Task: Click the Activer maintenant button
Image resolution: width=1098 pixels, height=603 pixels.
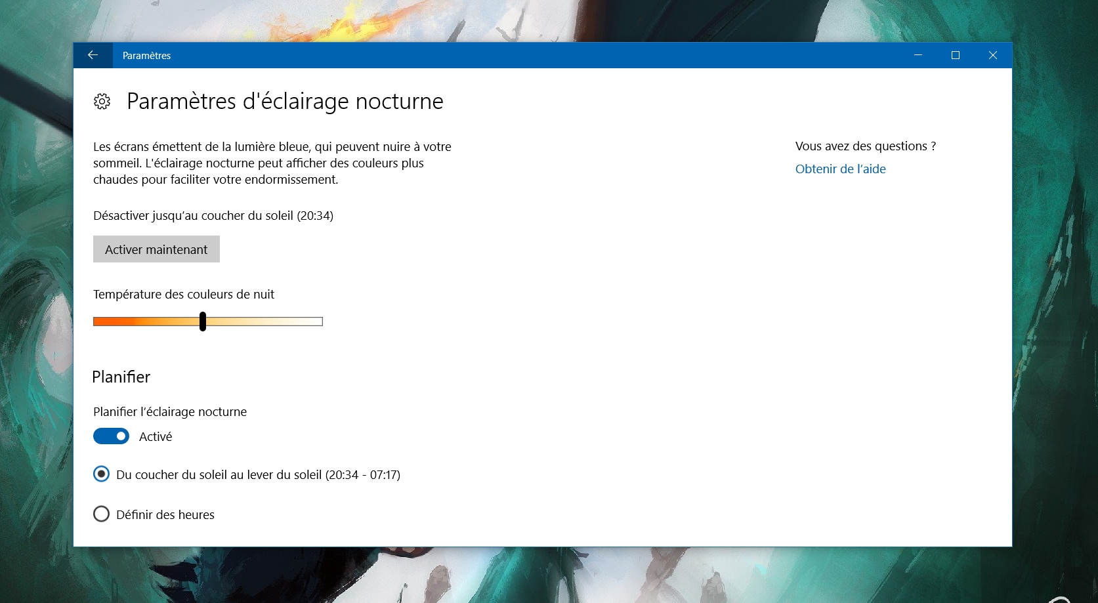Action: [x=156, y=249]
